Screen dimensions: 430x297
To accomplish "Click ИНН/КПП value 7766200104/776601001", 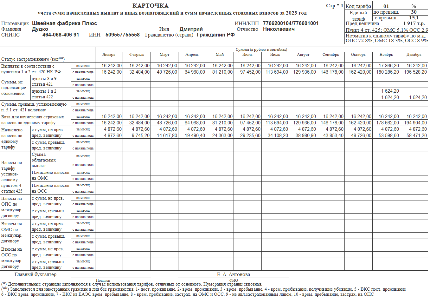I will (291, 23).
